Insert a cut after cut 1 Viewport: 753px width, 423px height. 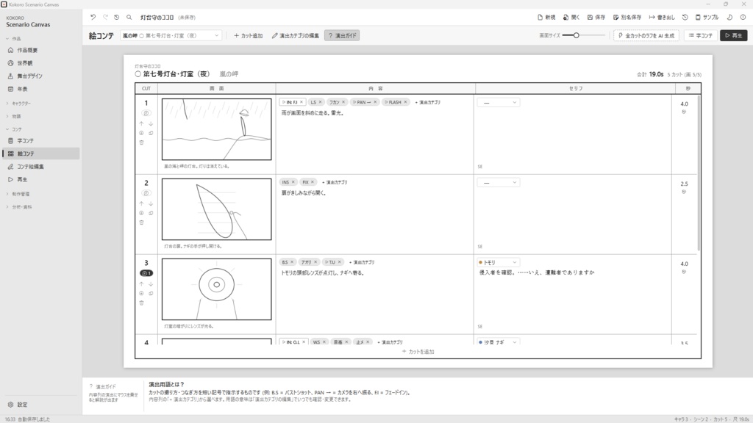[x=141, y=133]
